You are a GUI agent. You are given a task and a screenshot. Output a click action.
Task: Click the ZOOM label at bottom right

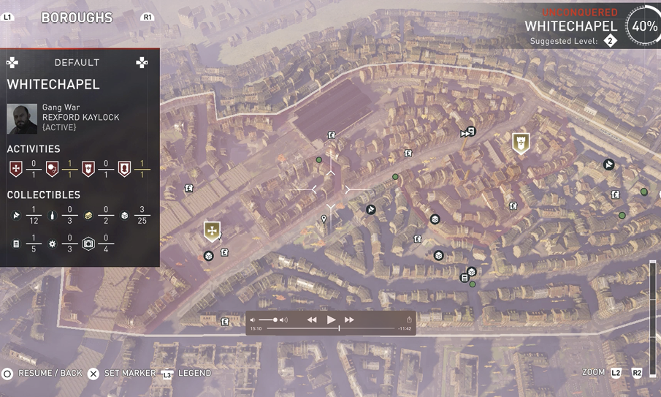[593, 372]
